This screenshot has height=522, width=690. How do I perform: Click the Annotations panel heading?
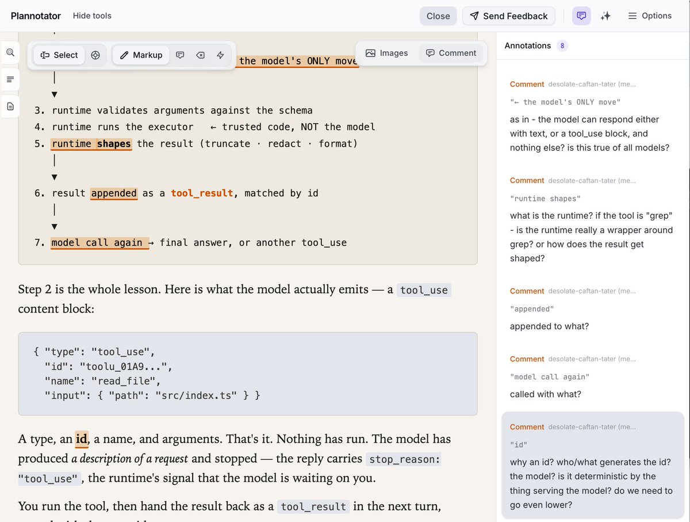pyautogui.click(x=527, y=45)
